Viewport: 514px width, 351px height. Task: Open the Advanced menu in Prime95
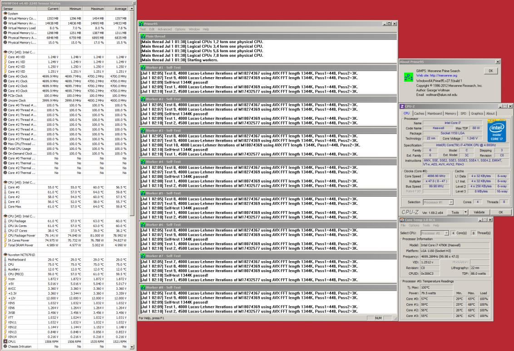tap(164, 29)
